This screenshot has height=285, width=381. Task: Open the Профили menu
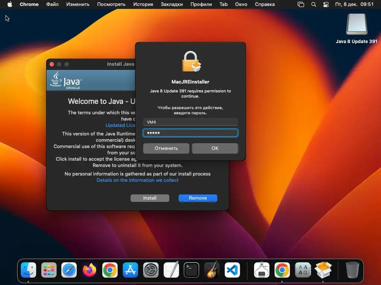201,4
